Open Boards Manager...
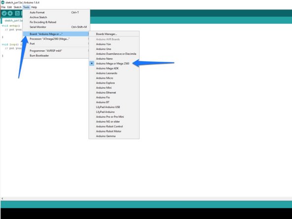This screenshot has height=219, width=292. coord(114,34)
